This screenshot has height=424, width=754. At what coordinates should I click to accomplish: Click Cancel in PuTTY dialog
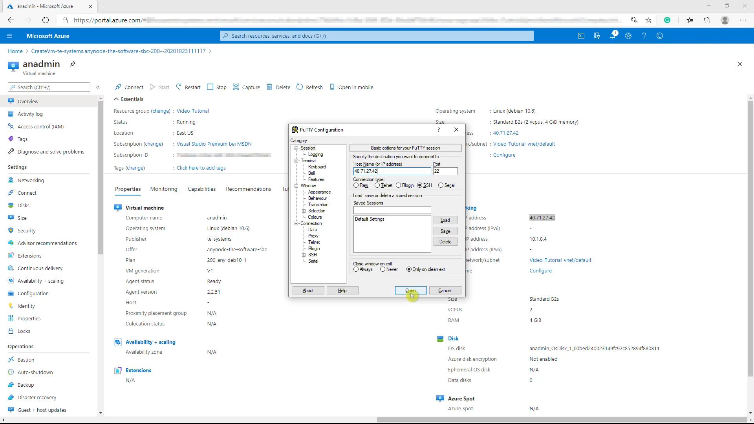click(445, 291)
